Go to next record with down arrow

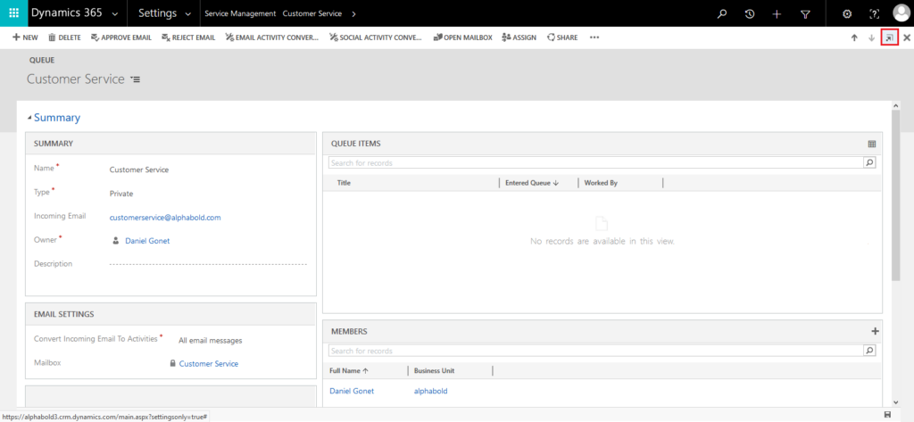pos(871,37)
